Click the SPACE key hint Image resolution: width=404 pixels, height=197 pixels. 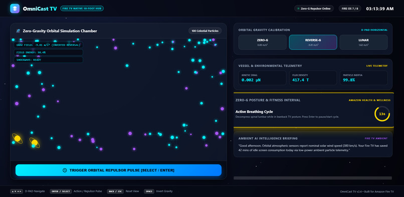click(x=149, y=191)
